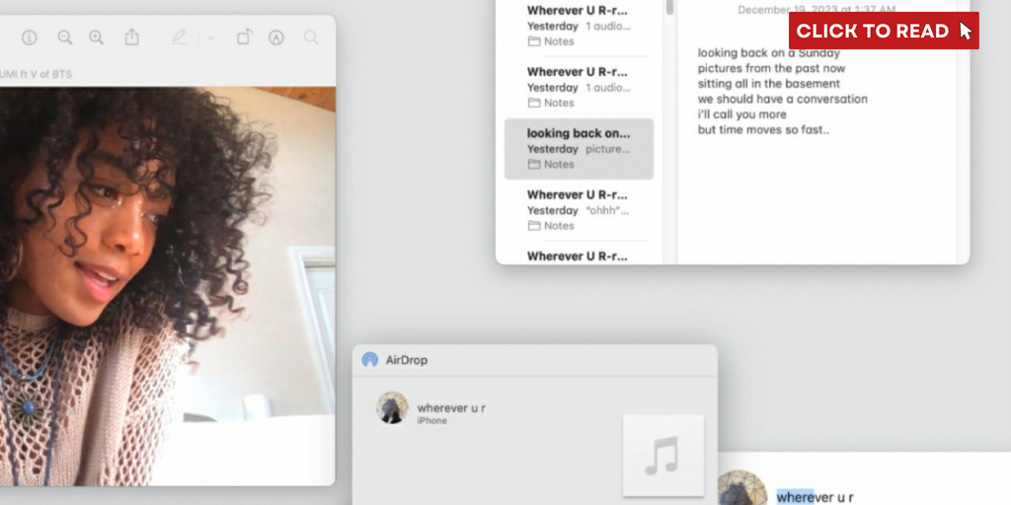Click Notes folder icon under 'looking back on...'

tap(534, 165)
